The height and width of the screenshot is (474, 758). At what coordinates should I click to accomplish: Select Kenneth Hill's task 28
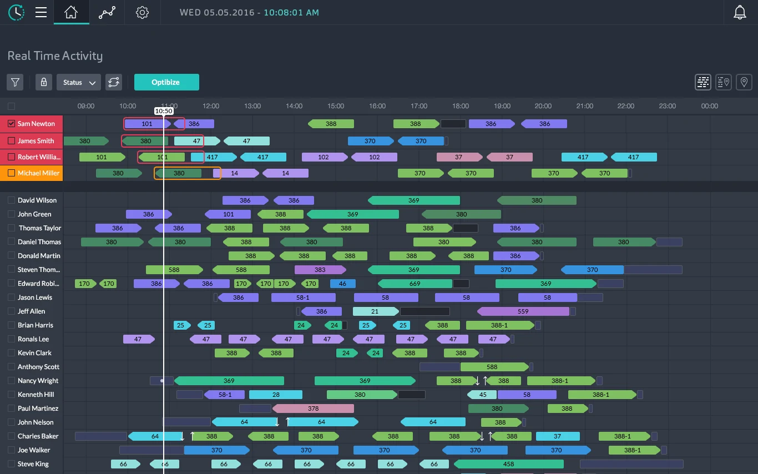pyautogui.click(x=276, y=395)
